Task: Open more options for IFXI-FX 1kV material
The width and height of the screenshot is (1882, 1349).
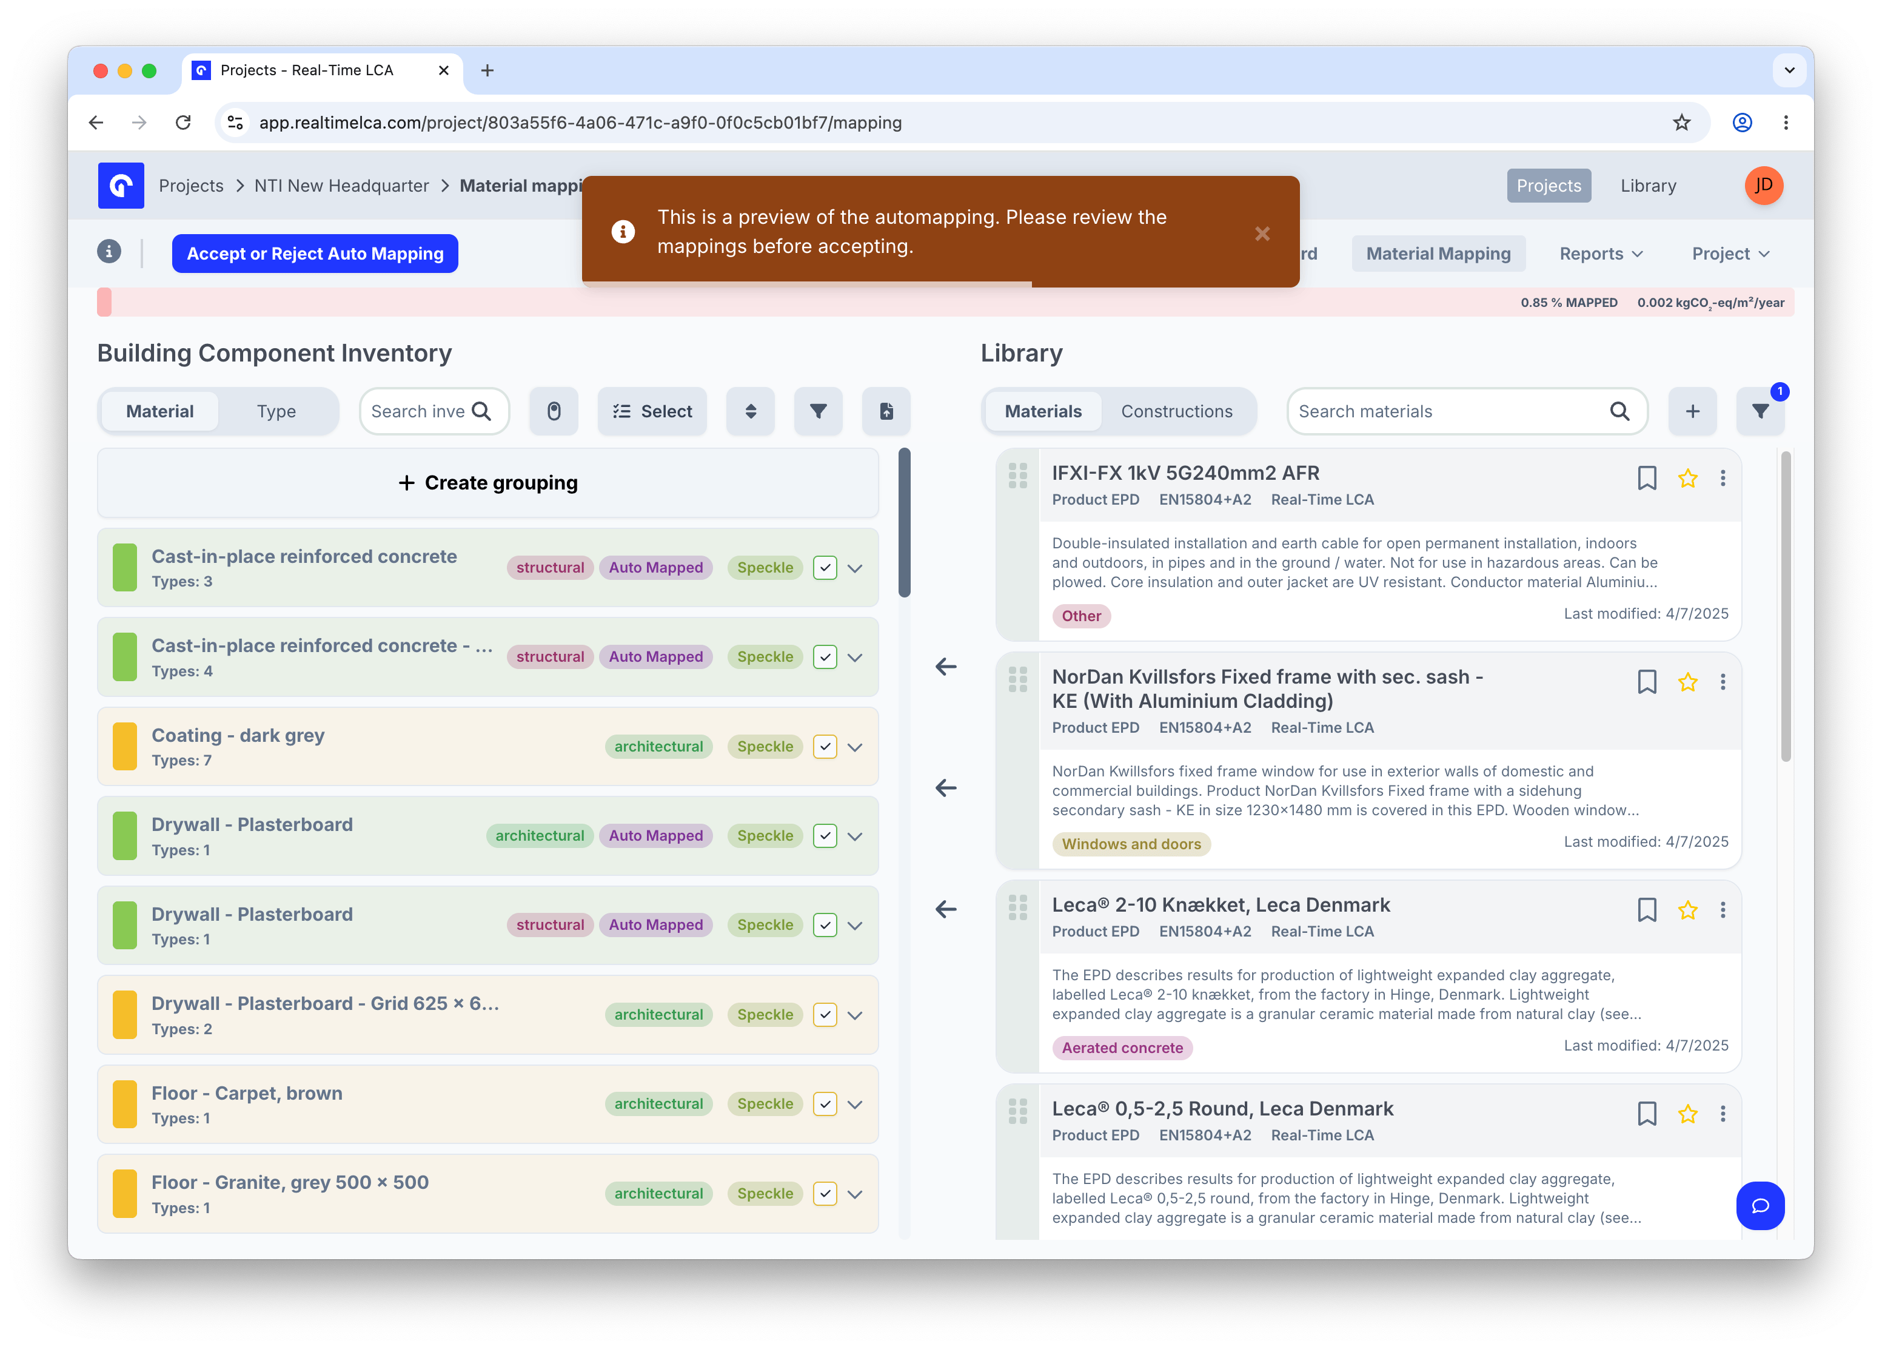Action: tap(1724, 478)
